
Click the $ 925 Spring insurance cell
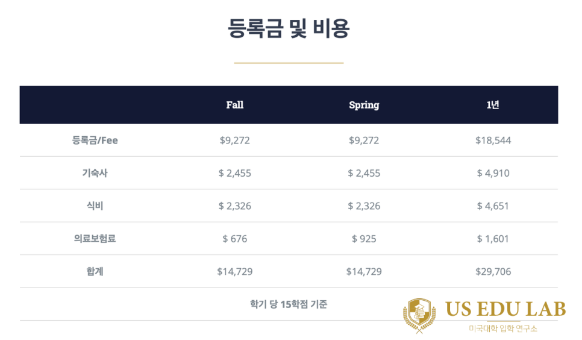[364, 239]
